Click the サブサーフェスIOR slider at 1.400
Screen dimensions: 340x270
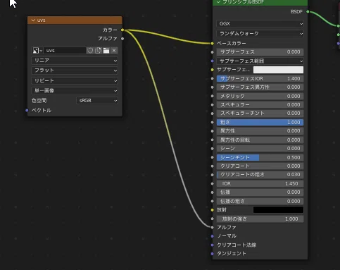[260, 78]
